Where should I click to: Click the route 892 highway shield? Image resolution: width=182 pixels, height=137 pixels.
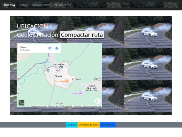(49, 57)
